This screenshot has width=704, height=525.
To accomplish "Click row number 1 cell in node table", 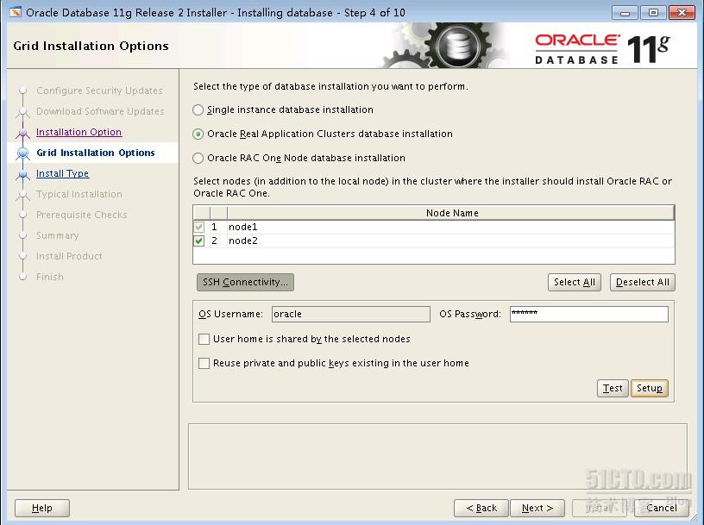I will [x=218, y=227].
